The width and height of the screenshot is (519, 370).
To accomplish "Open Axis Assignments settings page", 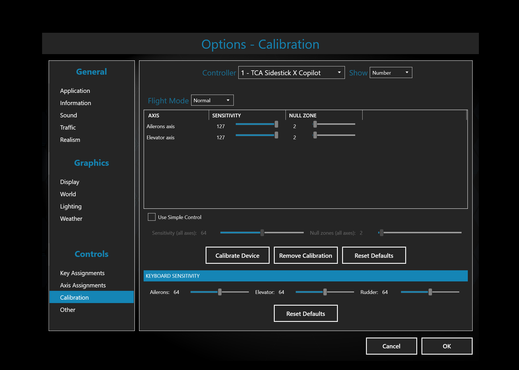I will pos(83,285).
